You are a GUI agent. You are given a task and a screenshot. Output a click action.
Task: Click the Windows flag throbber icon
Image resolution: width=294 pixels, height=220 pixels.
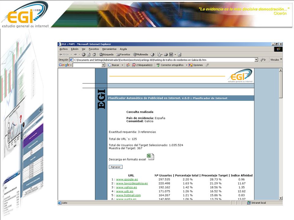(278, 49)
